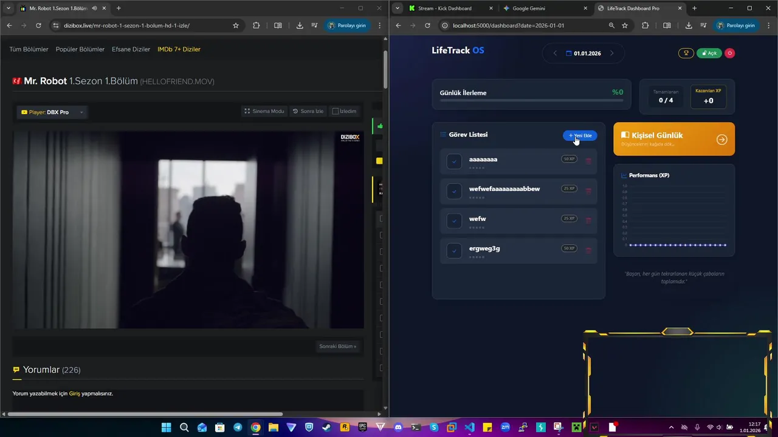This screenshot has height=437, width=778.
Task: Open the Chrome three-dot menu in left window
Action: point(380,25)
